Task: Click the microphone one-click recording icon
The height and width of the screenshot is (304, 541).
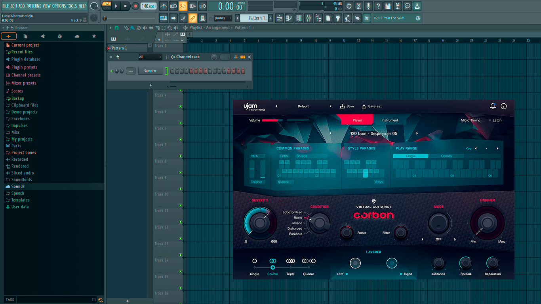Action: pyautogui.click(x=368, y=6)
